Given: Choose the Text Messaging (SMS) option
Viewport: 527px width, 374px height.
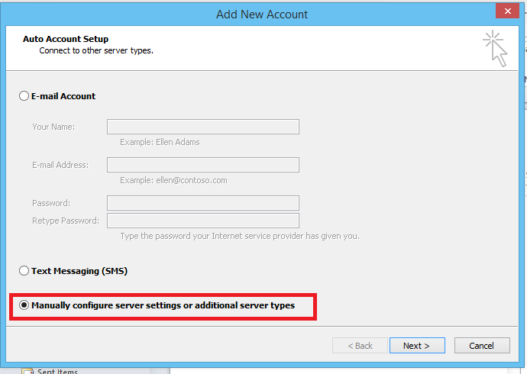Looking at the screenshot, I should (24, 271).
